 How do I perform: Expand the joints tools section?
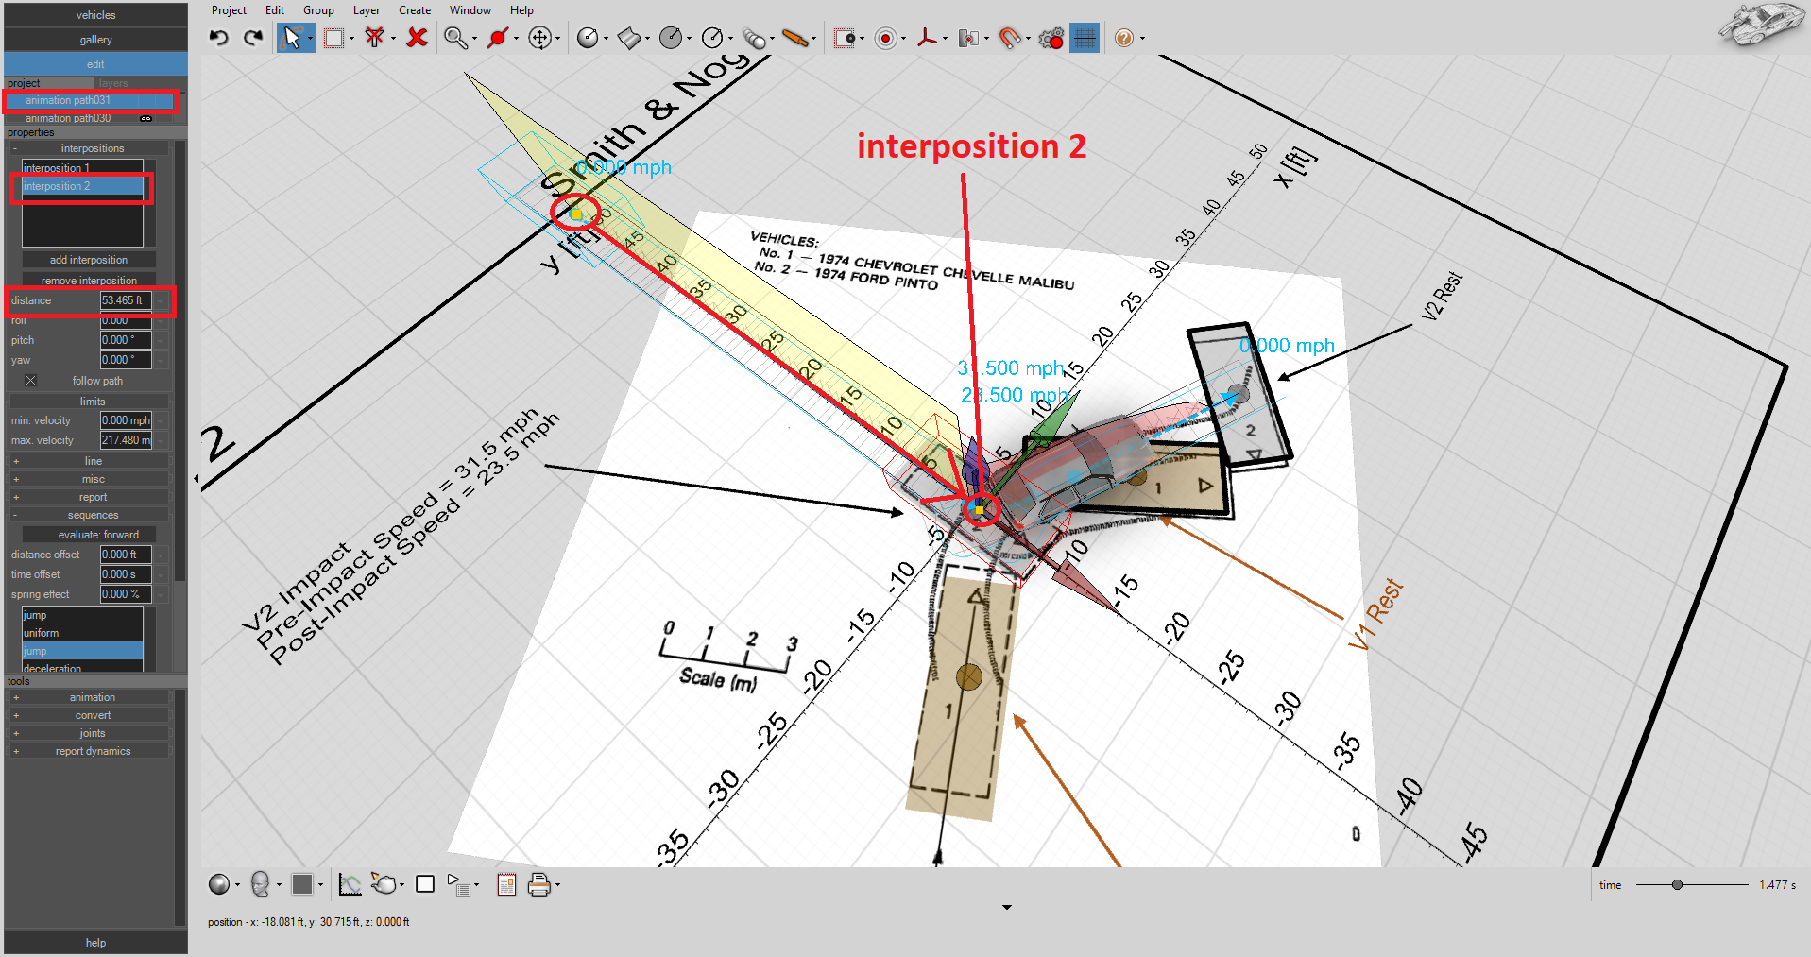91,733
